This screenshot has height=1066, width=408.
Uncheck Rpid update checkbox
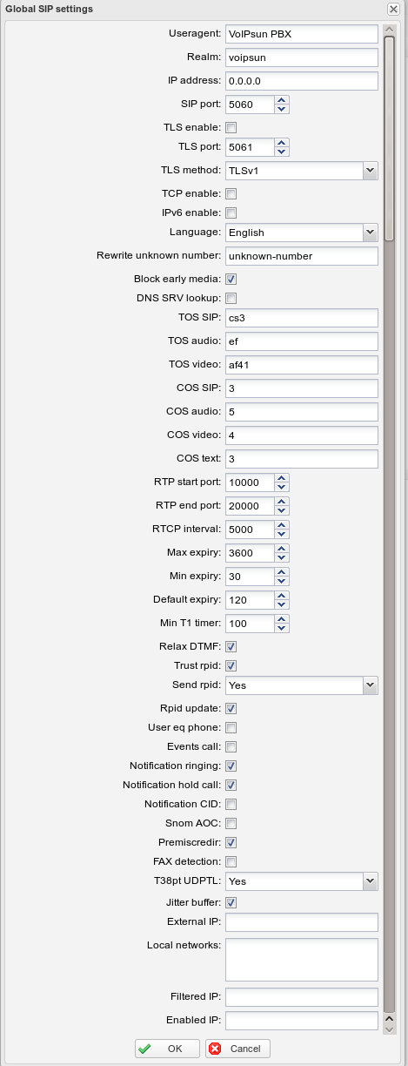pos(231,709)
